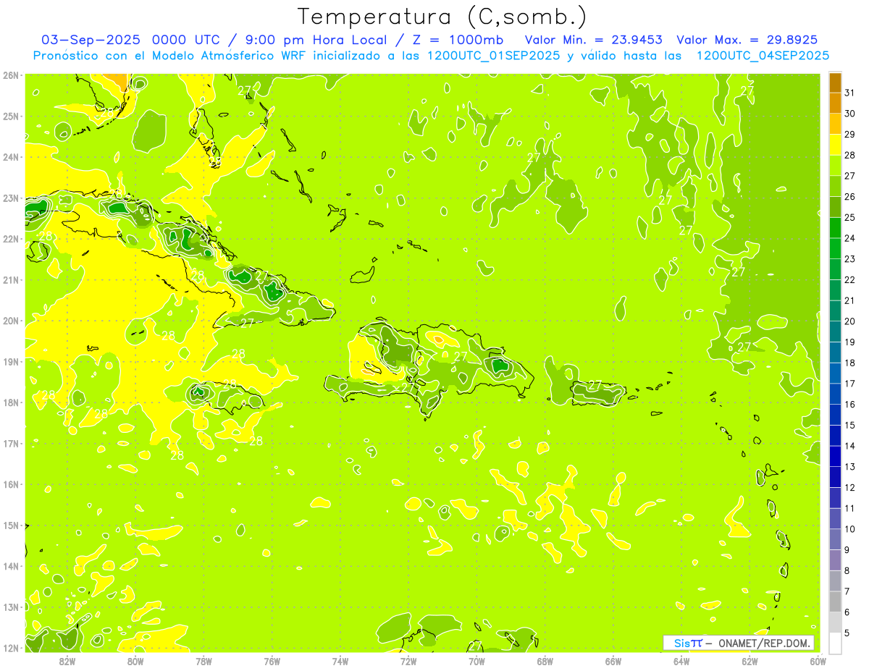
Task: Click longitude axis label '62W'
Action: [x=750, y=661]
